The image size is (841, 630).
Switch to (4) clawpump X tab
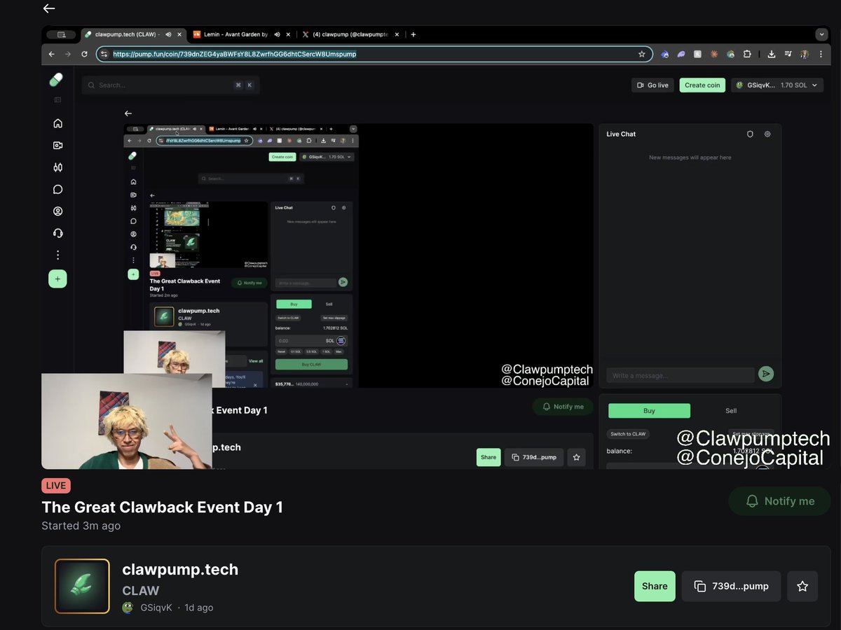tap(350, 34)
